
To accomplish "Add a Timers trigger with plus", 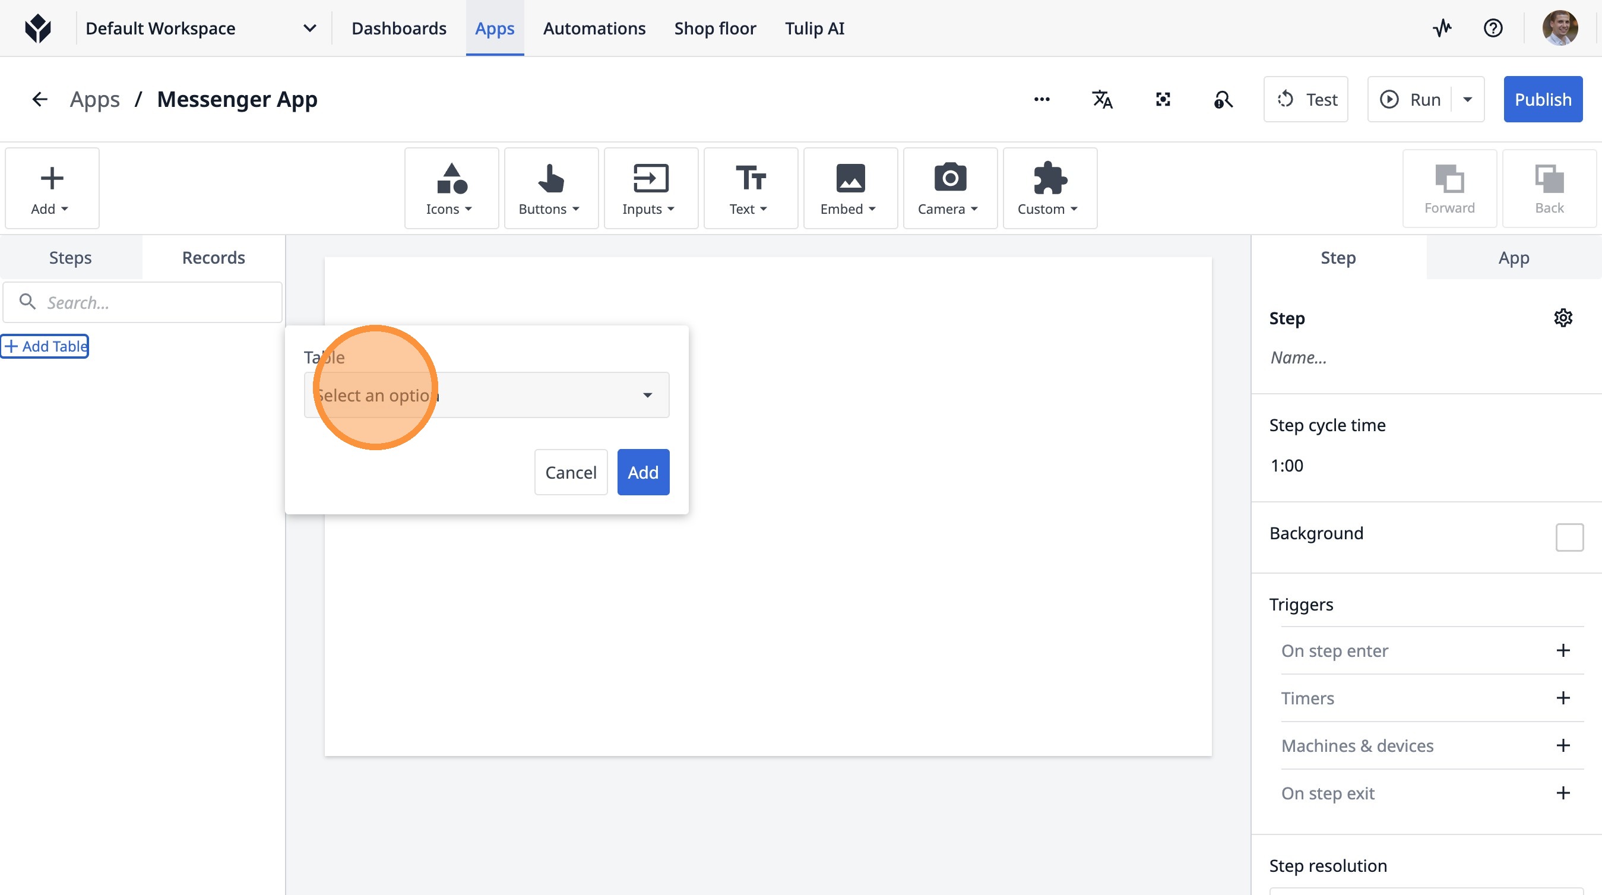I will pos(1563,698).
